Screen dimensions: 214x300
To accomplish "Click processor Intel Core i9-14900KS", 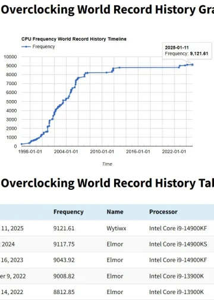I will point(178,244).
